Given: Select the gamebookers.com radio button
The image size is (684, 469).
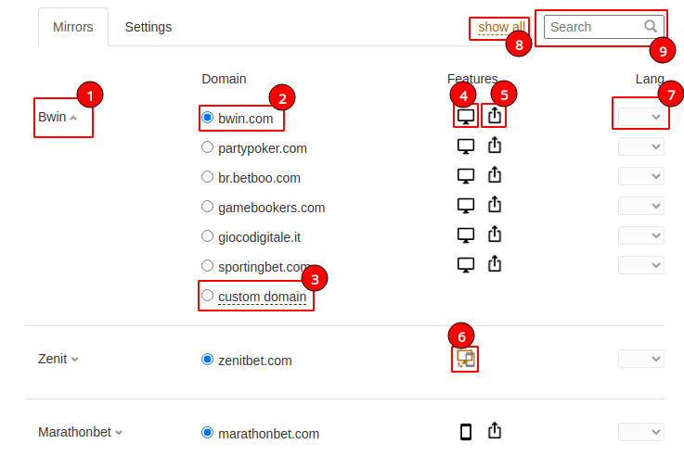Looking at the screenshot, I should 207,207.
